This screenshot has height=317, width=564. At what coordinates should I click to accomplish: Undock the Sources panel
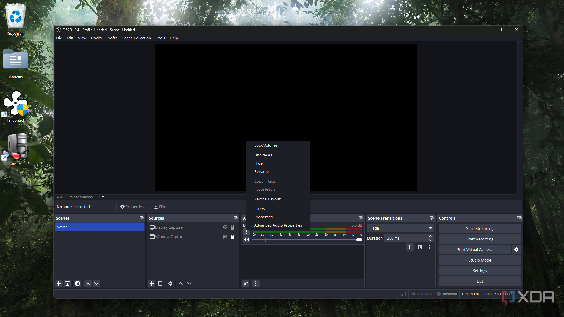tap(236, 218)
